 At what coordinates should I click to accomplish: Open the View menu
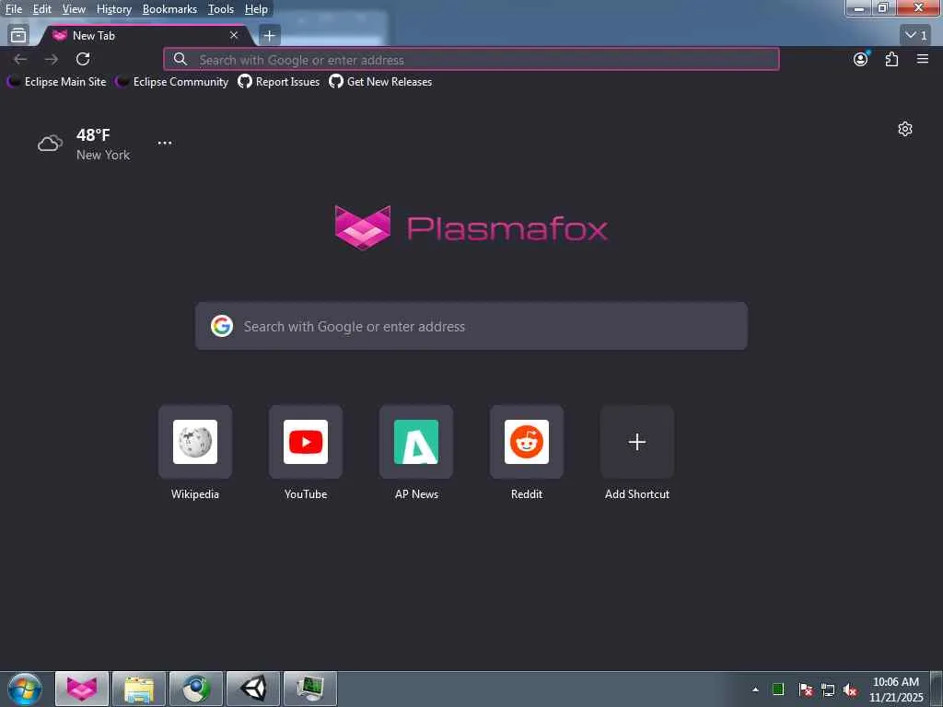tap(74, 9)
